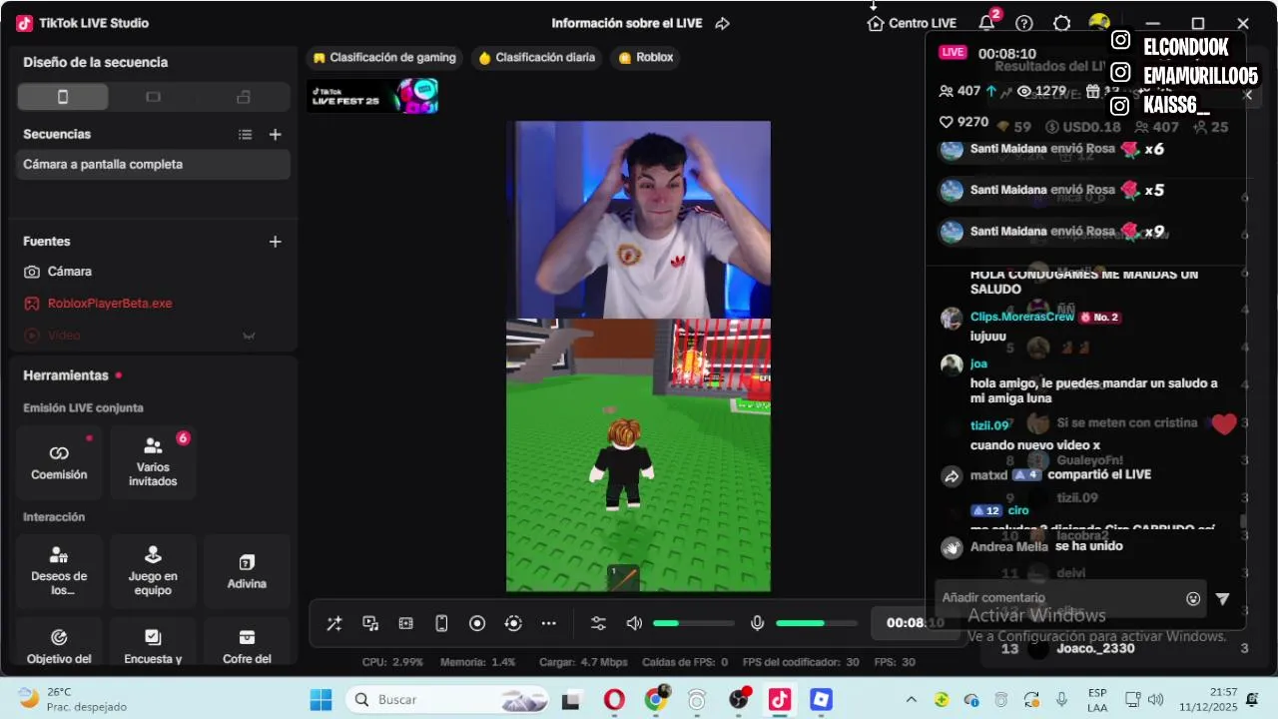Click the media music playback icon
The image size is (1278, 719).
point(370,623)
